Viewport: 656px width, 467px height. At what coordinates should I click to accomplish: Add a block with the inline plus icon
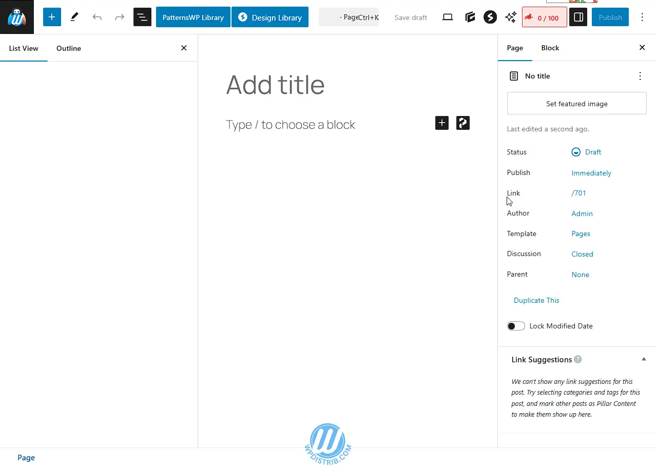[x=442, y=123]
